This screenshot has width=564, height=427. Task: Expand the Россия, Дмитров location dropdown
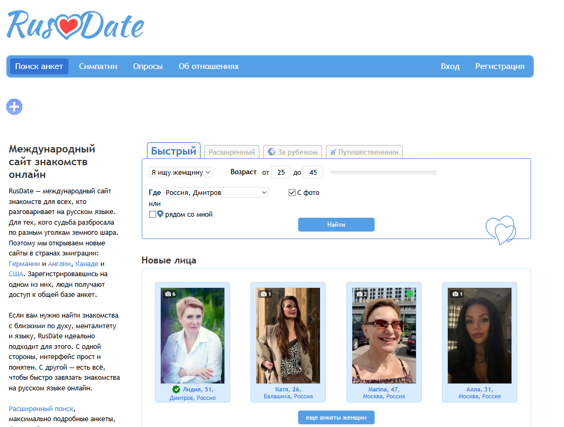tap(216, 193)
